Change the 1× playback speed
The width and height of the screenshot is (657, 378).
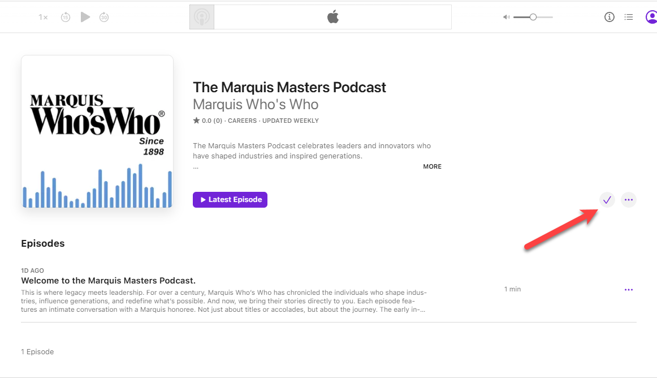tap(43, 18)
